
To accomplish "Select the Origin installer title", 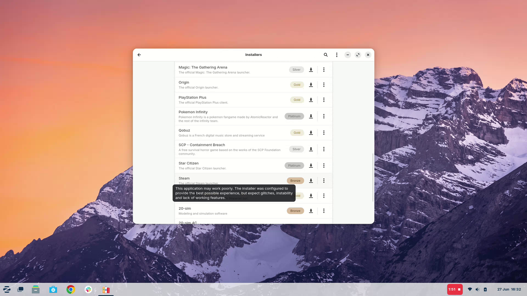I will pyautogui.click(x=184, y=82).
